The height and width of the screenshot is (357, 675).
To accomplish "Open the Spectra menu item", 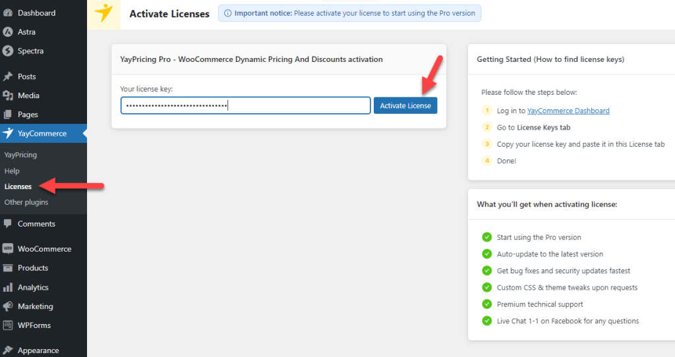I will click(x=30, y=51).
